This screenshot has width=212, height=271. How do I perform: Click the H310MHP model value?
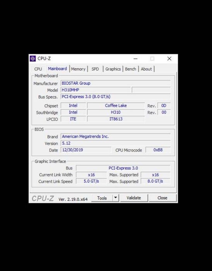click(96, 90)
